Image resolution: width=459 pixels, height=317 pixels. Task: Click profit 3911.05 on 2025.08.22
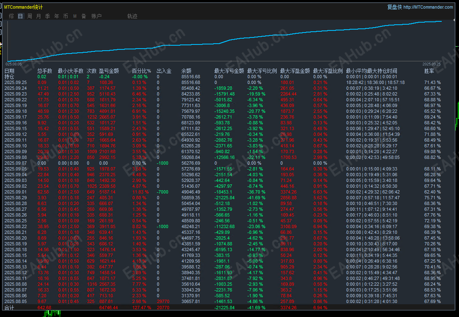click(107, 226)
